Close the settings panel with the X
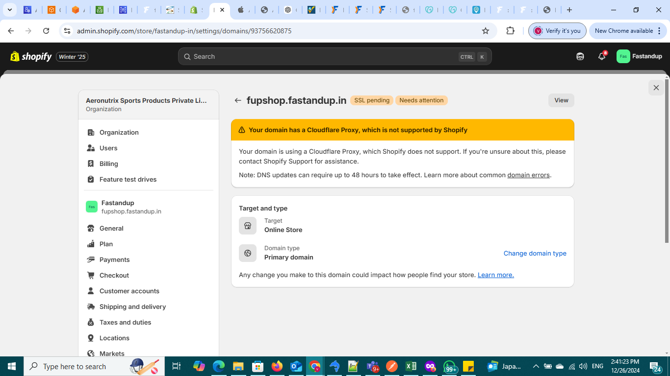Image resolution: width=670 pixels, height=376 pixels. (x=656, y=88)
